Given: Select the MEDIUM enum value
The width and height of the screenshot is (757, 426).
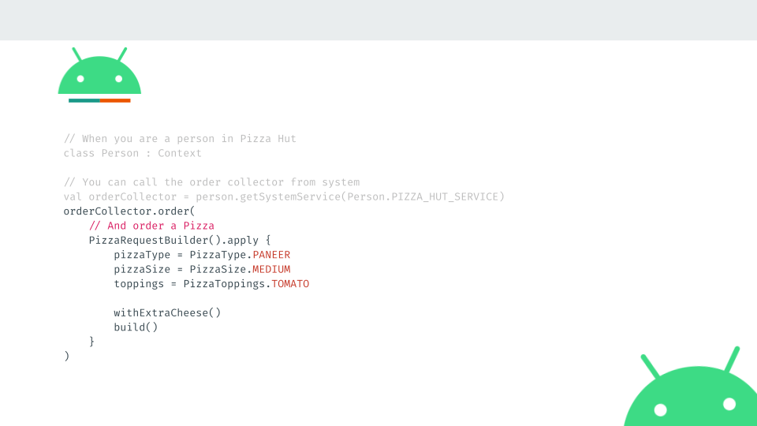Looking at the screenshot, I should click(271, 270).
